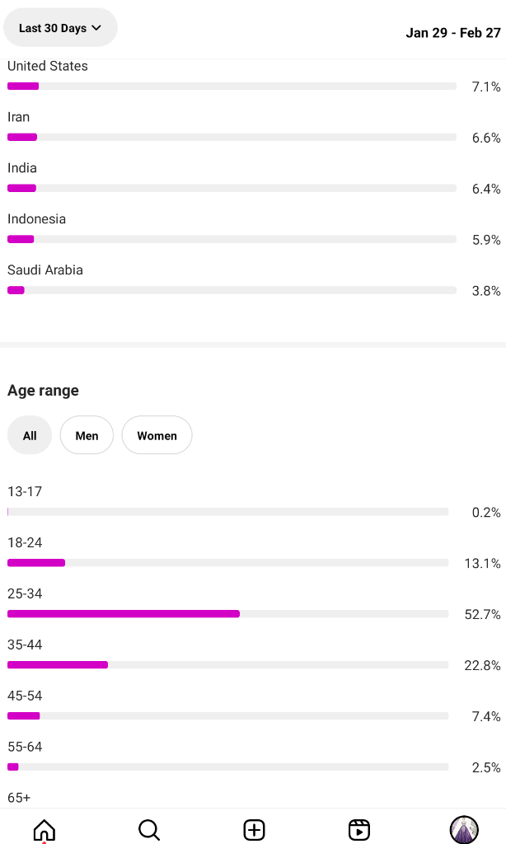Tap the create new post plus icon
This screenshot has height=844, width=506.
coord(254,829)
